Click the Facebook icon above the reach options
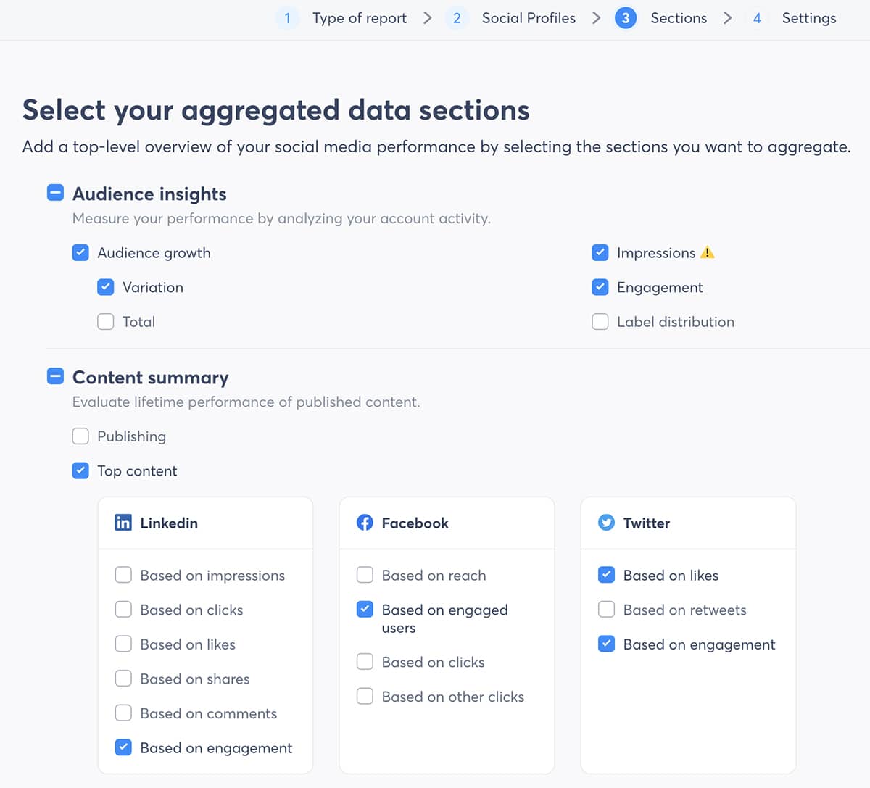The height and width of the screenshot is (788, 870). click(x=365, y=522)
